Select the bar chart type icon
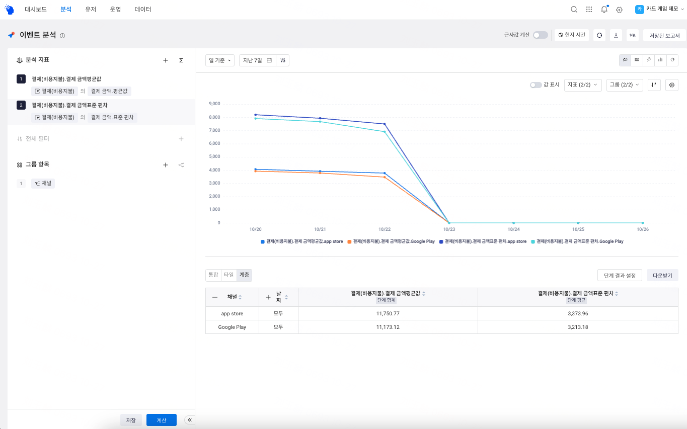This screenshot has height=429, width=687. pos(660,60)
